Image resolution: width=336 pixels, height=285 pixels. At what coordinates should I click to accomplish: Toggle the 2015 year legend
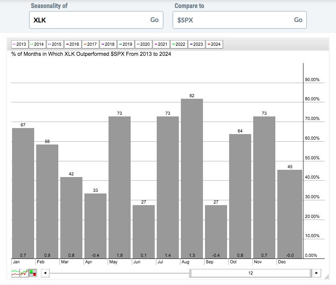click(x=55, y=44)
